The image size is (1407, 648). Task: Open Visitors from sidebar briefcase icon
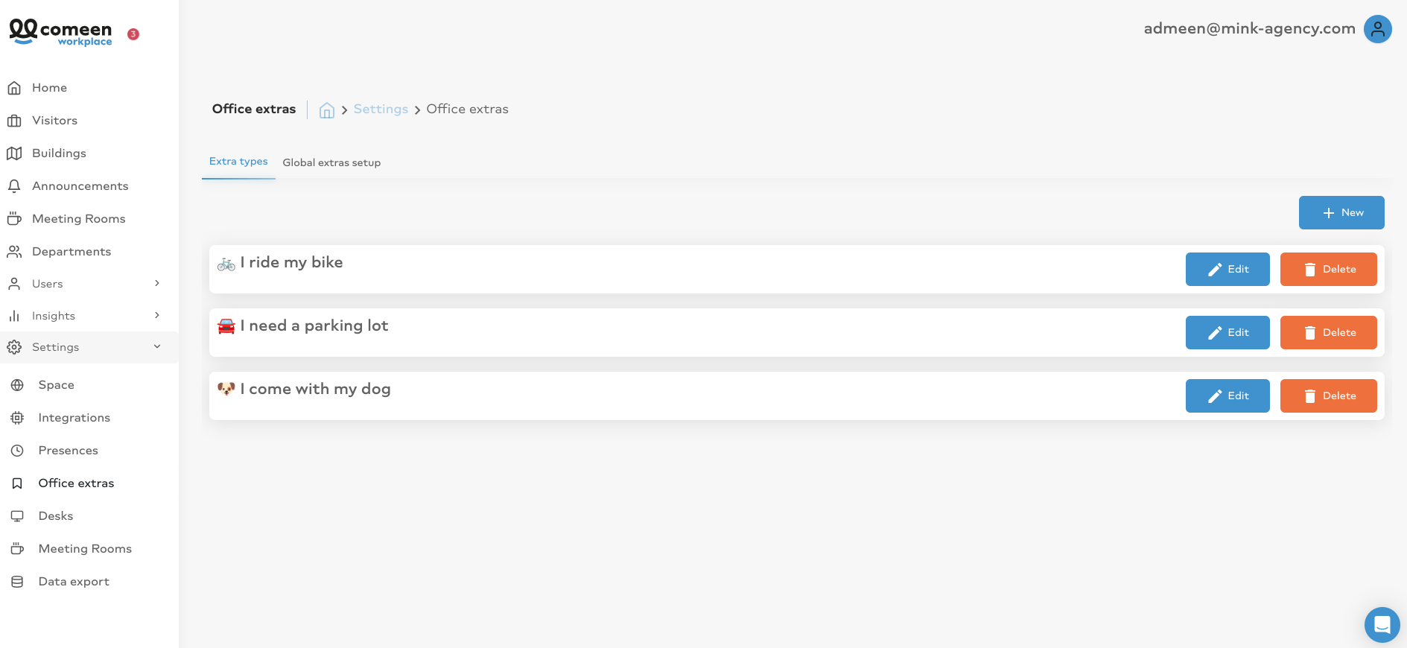tap(14, 121)
